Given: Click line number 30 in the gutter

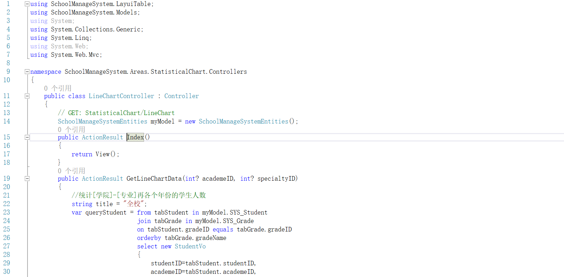Looking at the screenshot, I should (x=7, y=272).
